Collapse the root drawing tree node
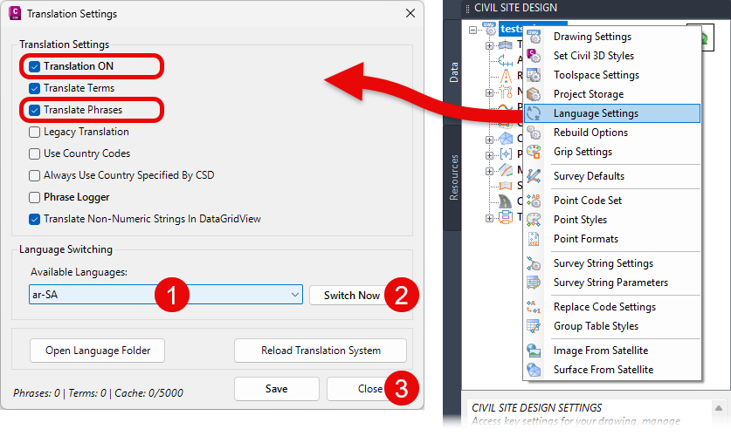Viewport: 731px width, 436px height. pyautogui.click(x=473, y=30)
